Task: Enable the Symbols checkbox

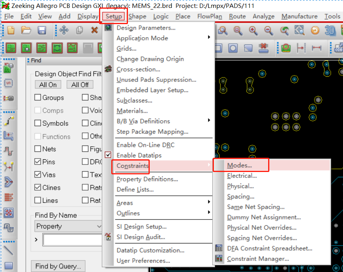Action: pyautogui.click(x=38, y=123)
